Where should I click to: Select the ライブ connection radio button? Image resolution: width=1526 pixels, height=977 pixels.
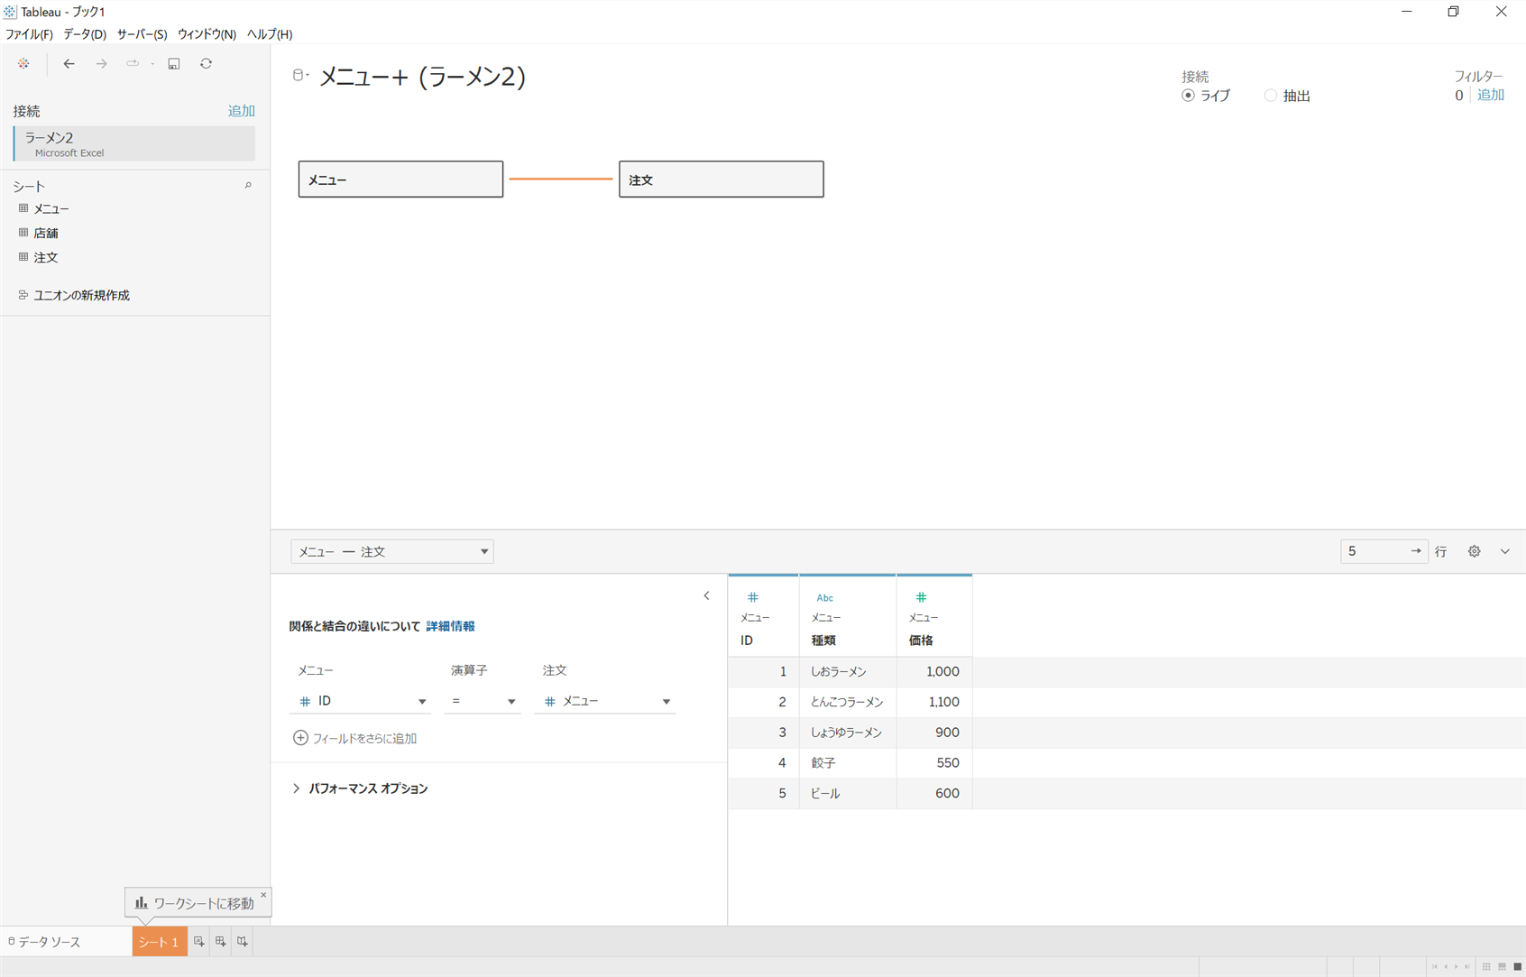click(x=1189, y=95)
